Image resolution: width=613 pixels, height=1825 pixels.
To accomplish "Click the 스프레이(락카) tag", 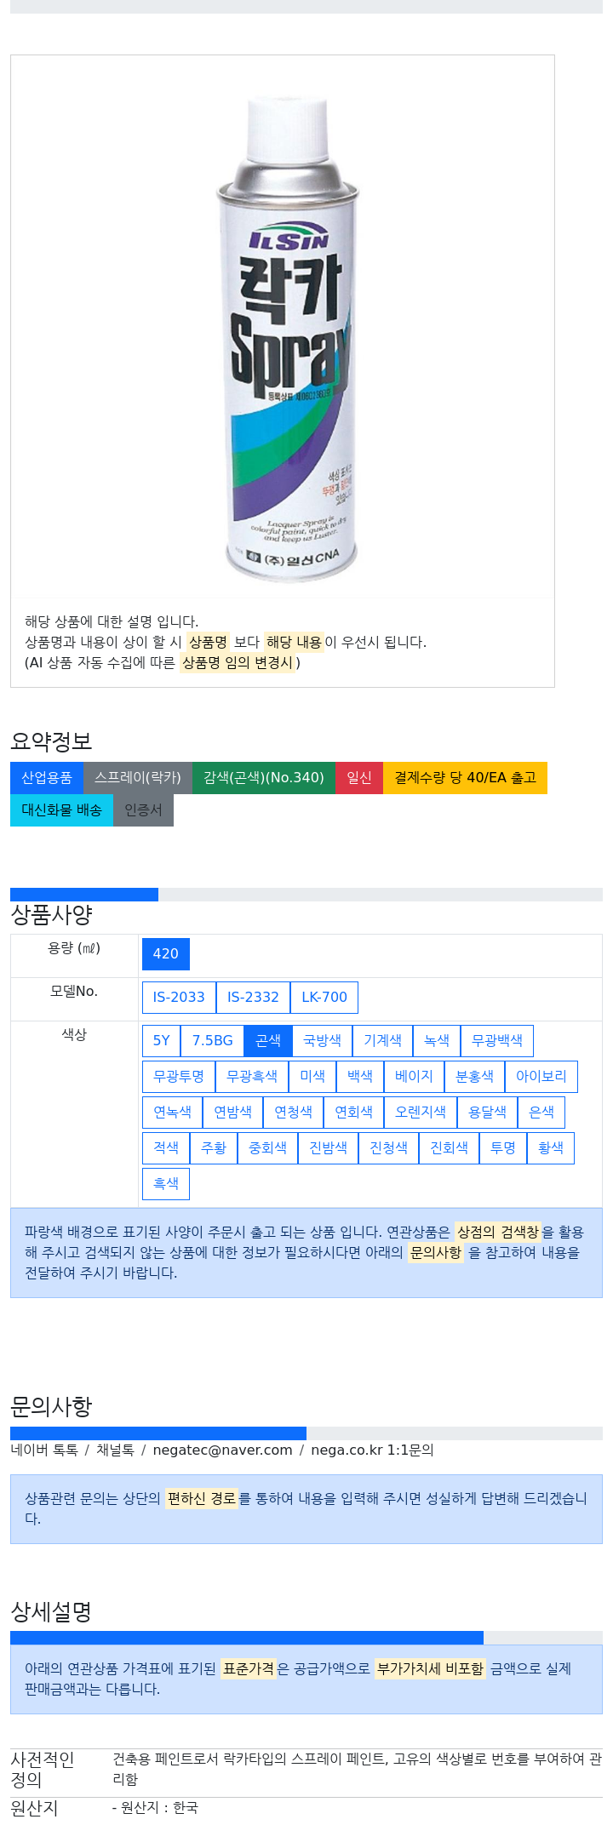I will [x=138, y=778].
